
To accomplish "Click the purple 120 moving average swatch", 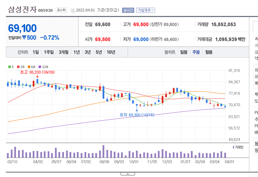I will (x=40, y=67).
